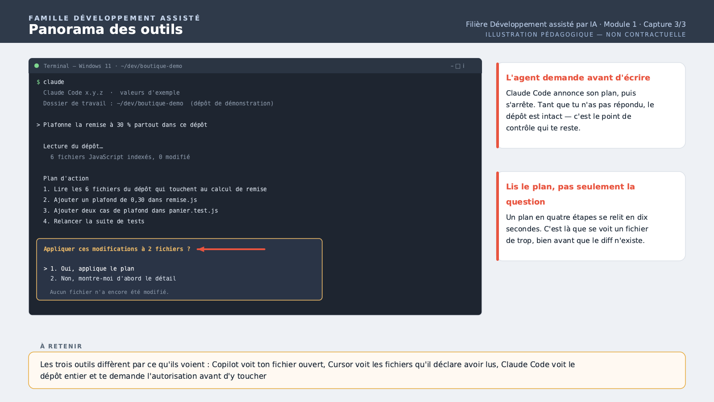This screenshot has width=714, height=402.
Task: Choose option 2 'Non, montre-moi d'abord le détail'
Action: (x=113, y=278)
